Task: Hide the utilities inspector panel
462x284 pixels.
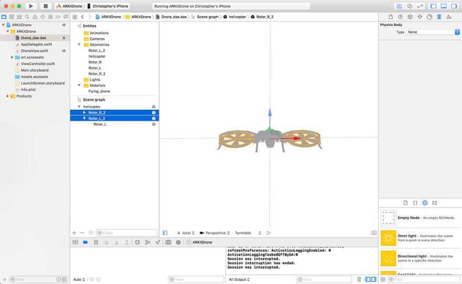Action: [454, 6]
